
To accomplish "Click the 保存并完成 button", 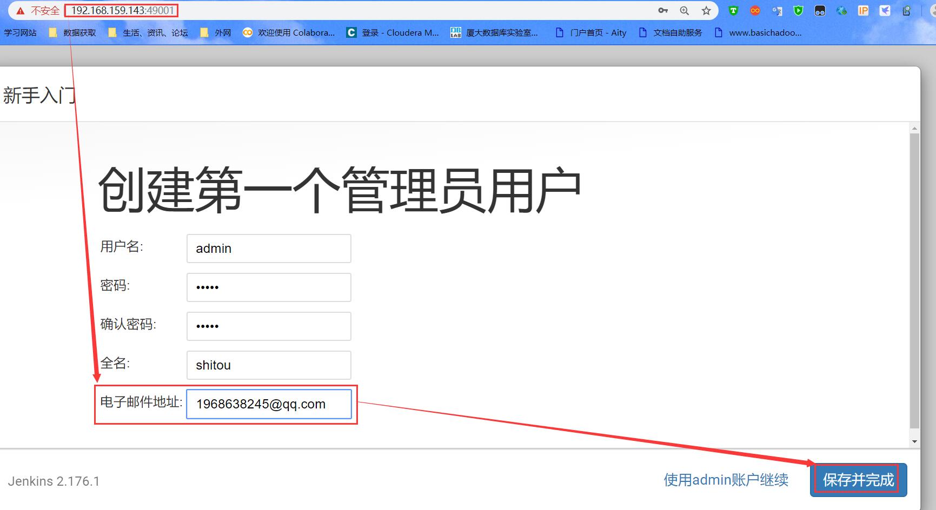I will [858, 480].
